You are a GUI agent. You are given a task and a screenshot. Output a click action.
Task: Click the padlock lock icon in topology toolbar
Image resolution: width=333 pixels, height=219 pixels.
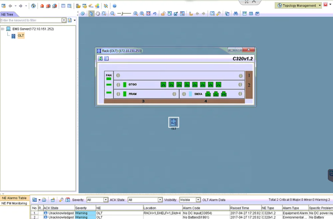click(163, 14)
